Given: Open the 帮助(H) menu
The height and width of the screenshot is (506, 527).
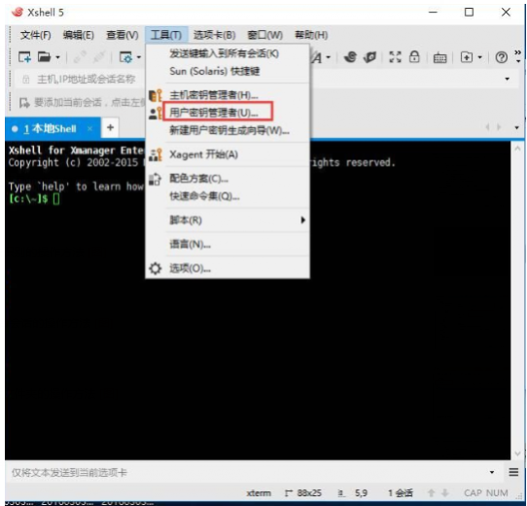Looking at the screenshot, I should click(x=311, y=35).
